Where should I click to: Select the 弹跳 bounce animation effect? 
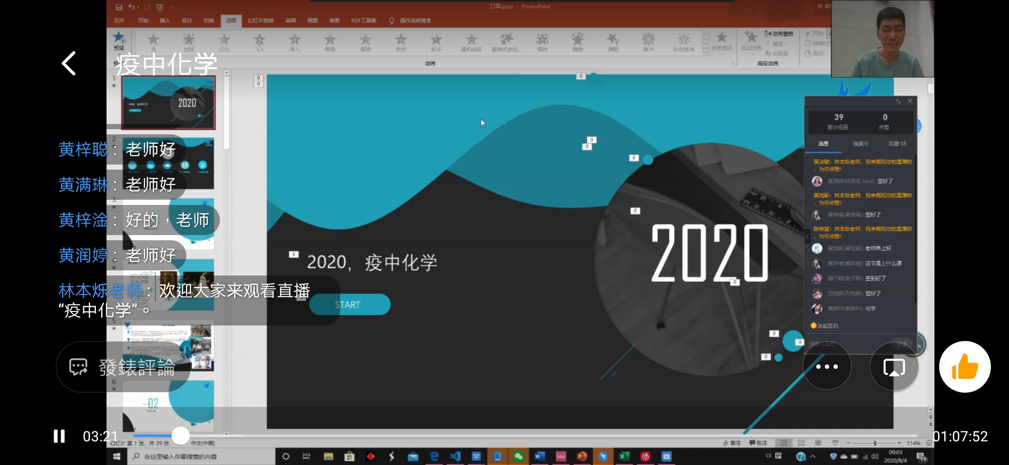[x=613, y=42]
